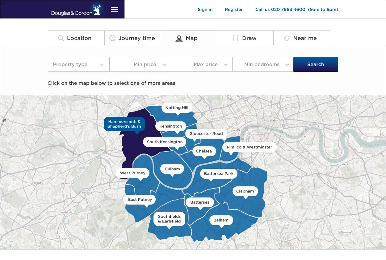Pick Southfields & Earlsfield area label
386x260 pixels.
tap(169, 219)
